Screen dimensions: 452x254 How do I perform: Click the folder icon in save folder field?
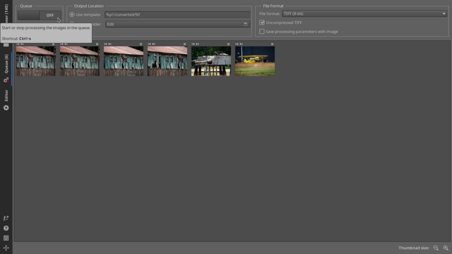[x=245, y=24]
